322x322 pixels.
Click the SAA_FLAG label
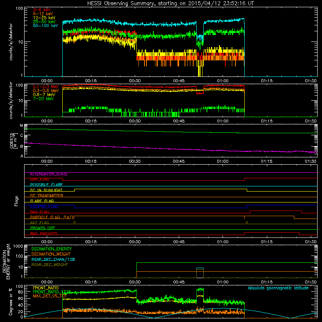(39, 212)
